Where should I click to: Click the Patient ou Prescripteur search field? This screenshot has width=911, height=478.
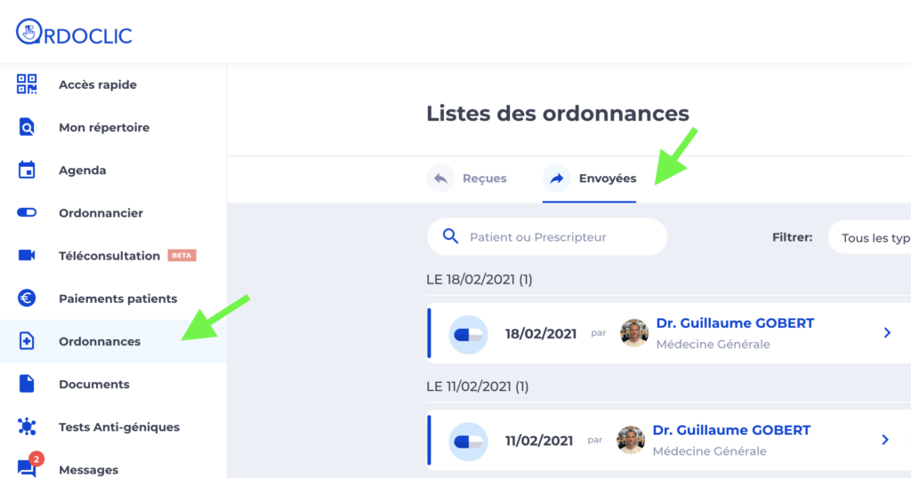coord(547,236)
